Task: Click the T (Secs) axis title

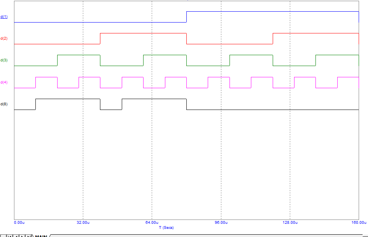Action: click(166, 228)
